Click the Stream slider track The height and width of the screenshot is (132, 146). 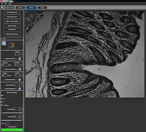pyautogui.click(x=10, y=89)
